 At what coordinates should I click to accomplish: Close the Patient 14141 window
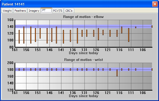[155, 4]
